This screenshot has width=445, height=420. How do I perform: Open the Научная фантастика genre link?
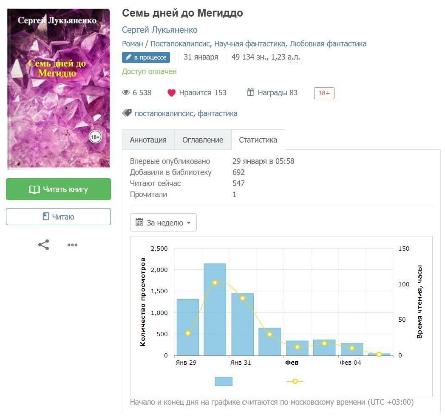[x=249, y=44]
